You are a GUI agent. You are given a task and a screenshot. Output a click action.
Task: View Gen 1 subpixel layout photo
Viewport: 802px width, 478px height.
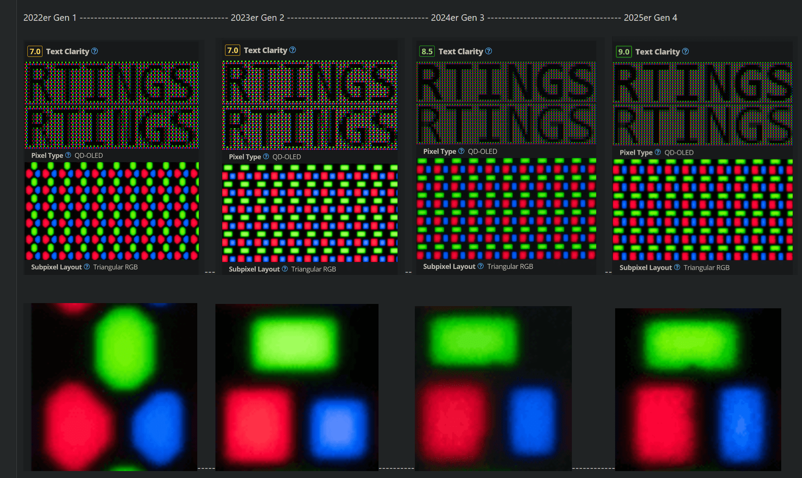tap(112, 211)
